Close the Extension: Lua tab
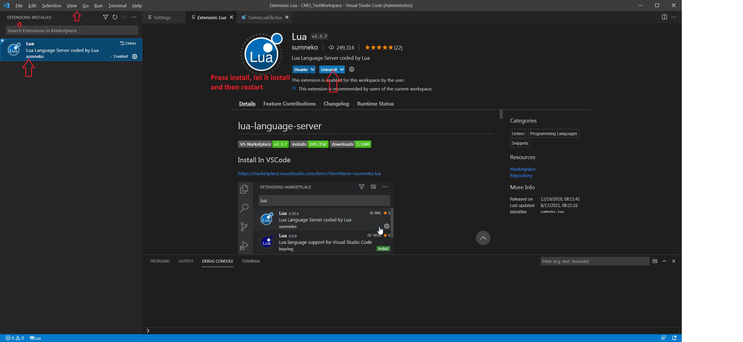This screenshot has height=342, width=743. coord(232,17)
